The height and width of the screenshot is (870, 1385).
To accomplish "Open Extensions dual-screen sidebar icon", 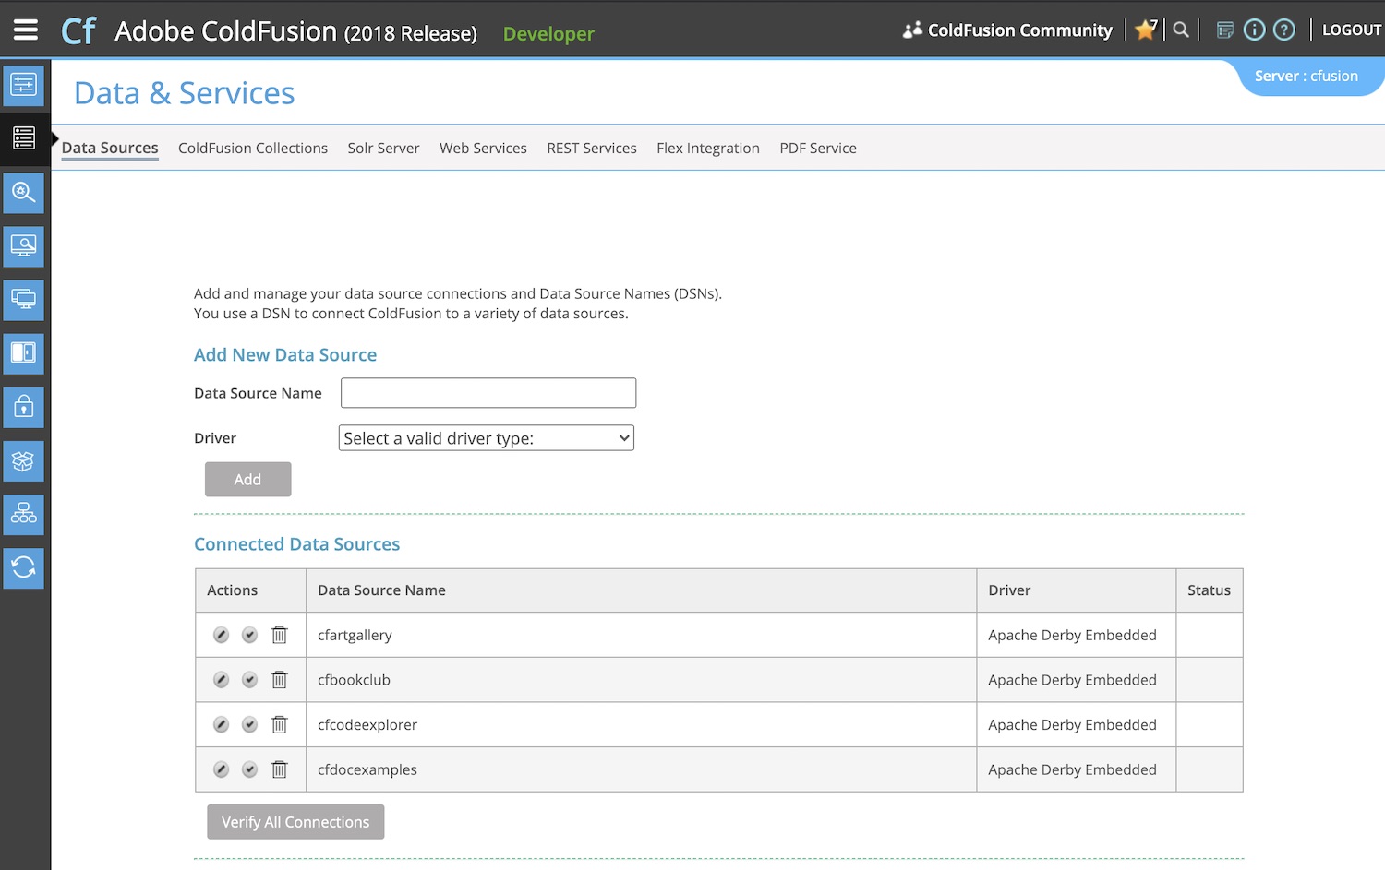I will tap(23, 299).
